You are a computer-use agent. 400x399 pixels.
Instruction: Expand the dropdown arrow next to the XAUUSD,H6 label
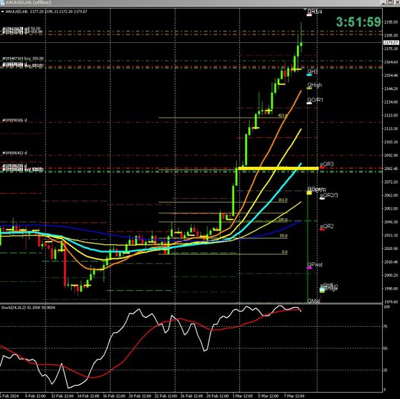tap(3, 12)
